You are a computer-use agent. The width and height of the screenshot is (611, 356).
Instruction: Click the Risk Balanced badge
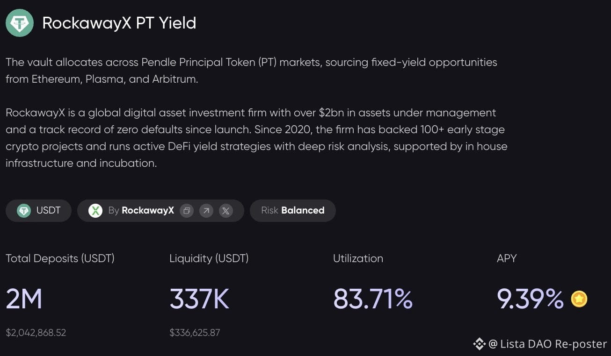point(293,211)
